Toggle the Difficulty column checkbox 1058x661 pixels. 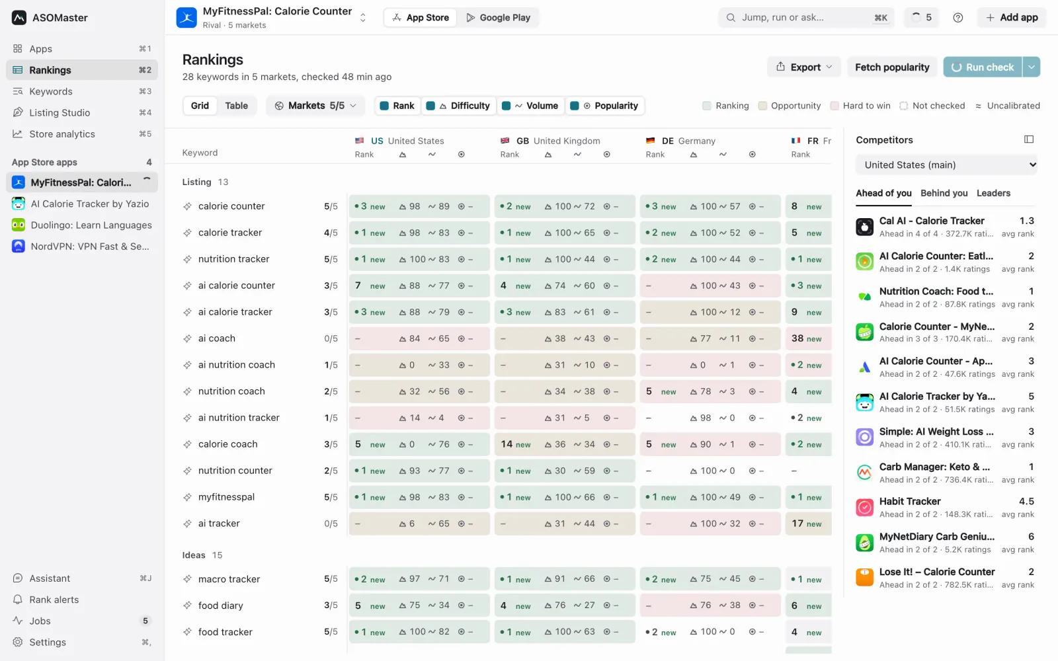tap(430, 106)
